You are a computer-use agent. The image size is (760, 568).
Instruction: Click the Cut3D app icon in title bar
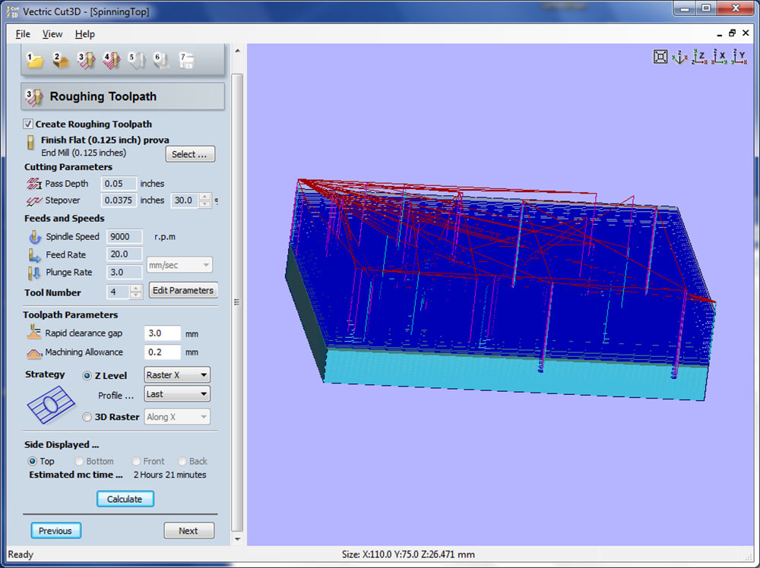pos(12,11)
